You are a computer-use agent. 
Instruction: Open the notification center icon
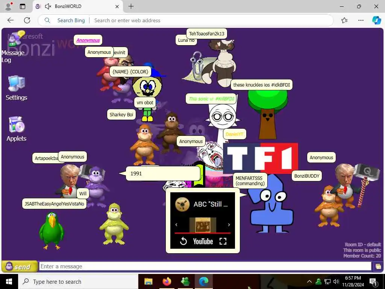pyautogui.click(x=373, y=282)
